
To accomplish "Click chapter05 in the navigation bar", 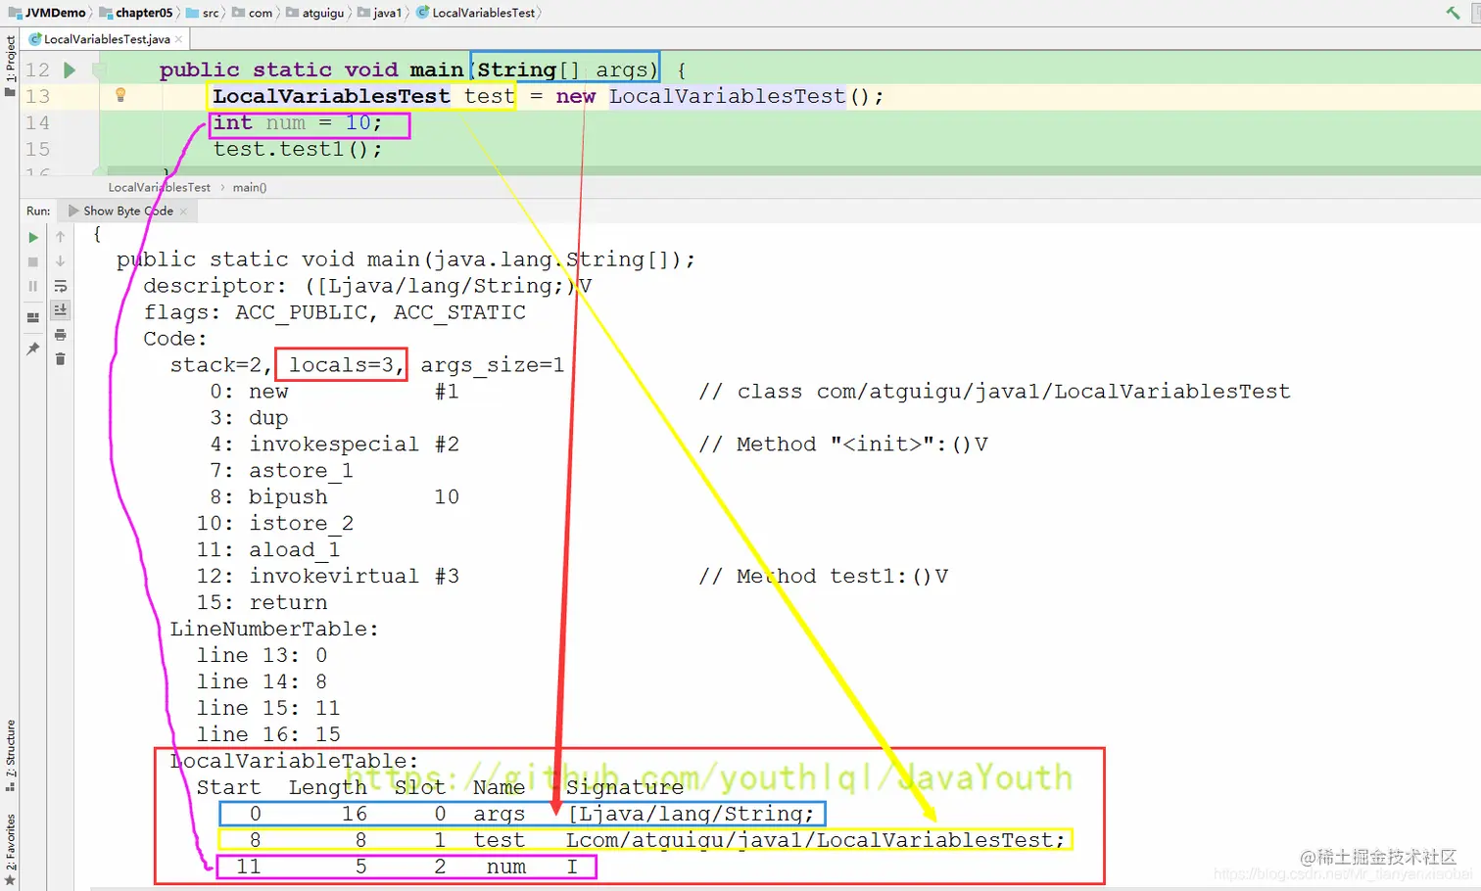I will click(136, 13).
